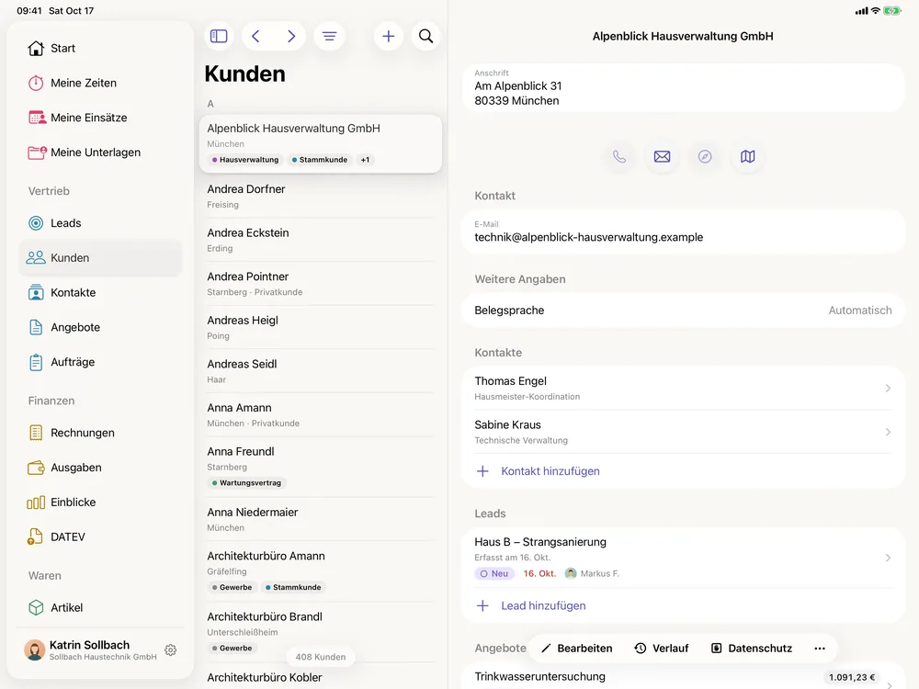The width and height of the screenshot is (919, 689).
Task: Open Katrin Sollbach profile avatar
Action: click(x=35, y=649)
